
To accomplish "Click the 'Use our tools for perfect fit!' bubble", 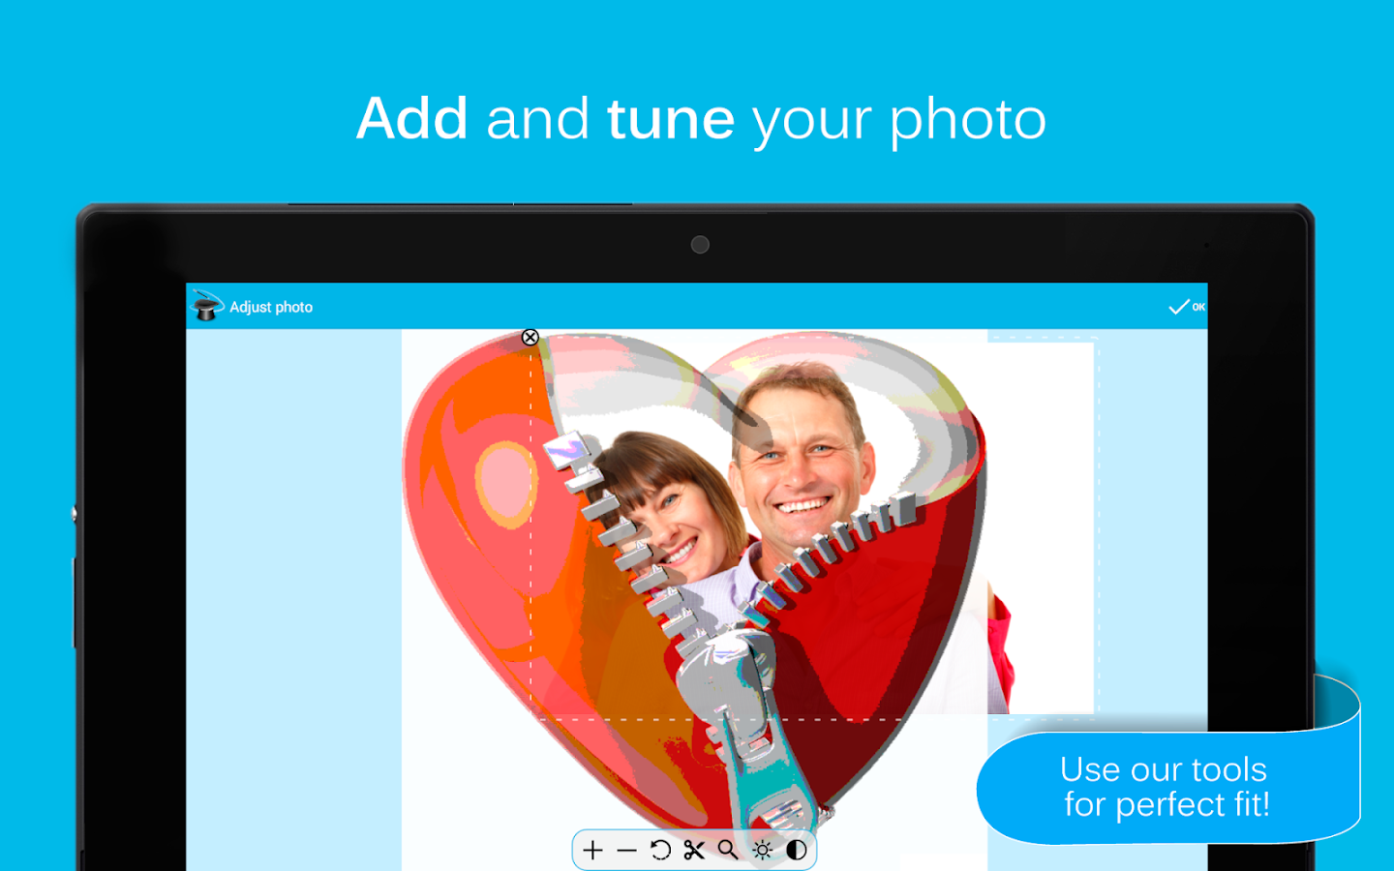I will click(1165, 787).
